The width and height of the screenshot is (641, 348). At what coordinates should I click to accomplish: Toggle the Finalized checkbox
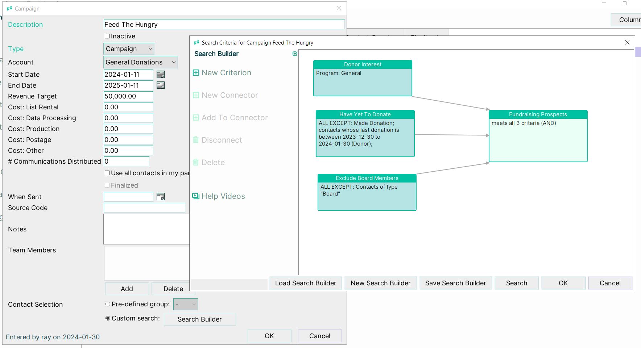(107, 185)
